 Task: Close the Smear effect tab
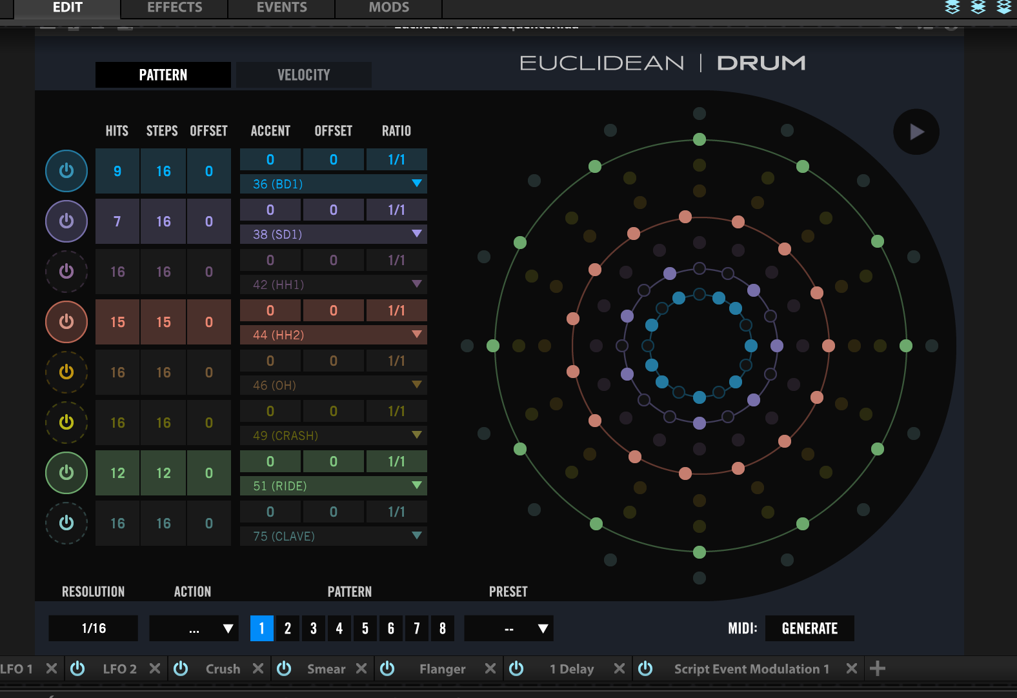(x=361, y=668)
